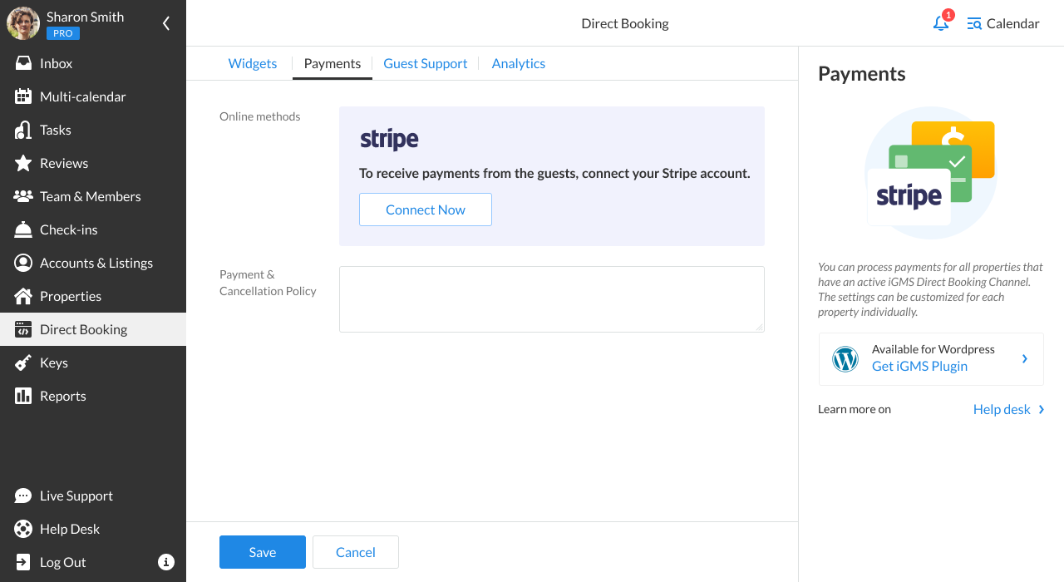Open the Guest Support tab

point(426,63)
